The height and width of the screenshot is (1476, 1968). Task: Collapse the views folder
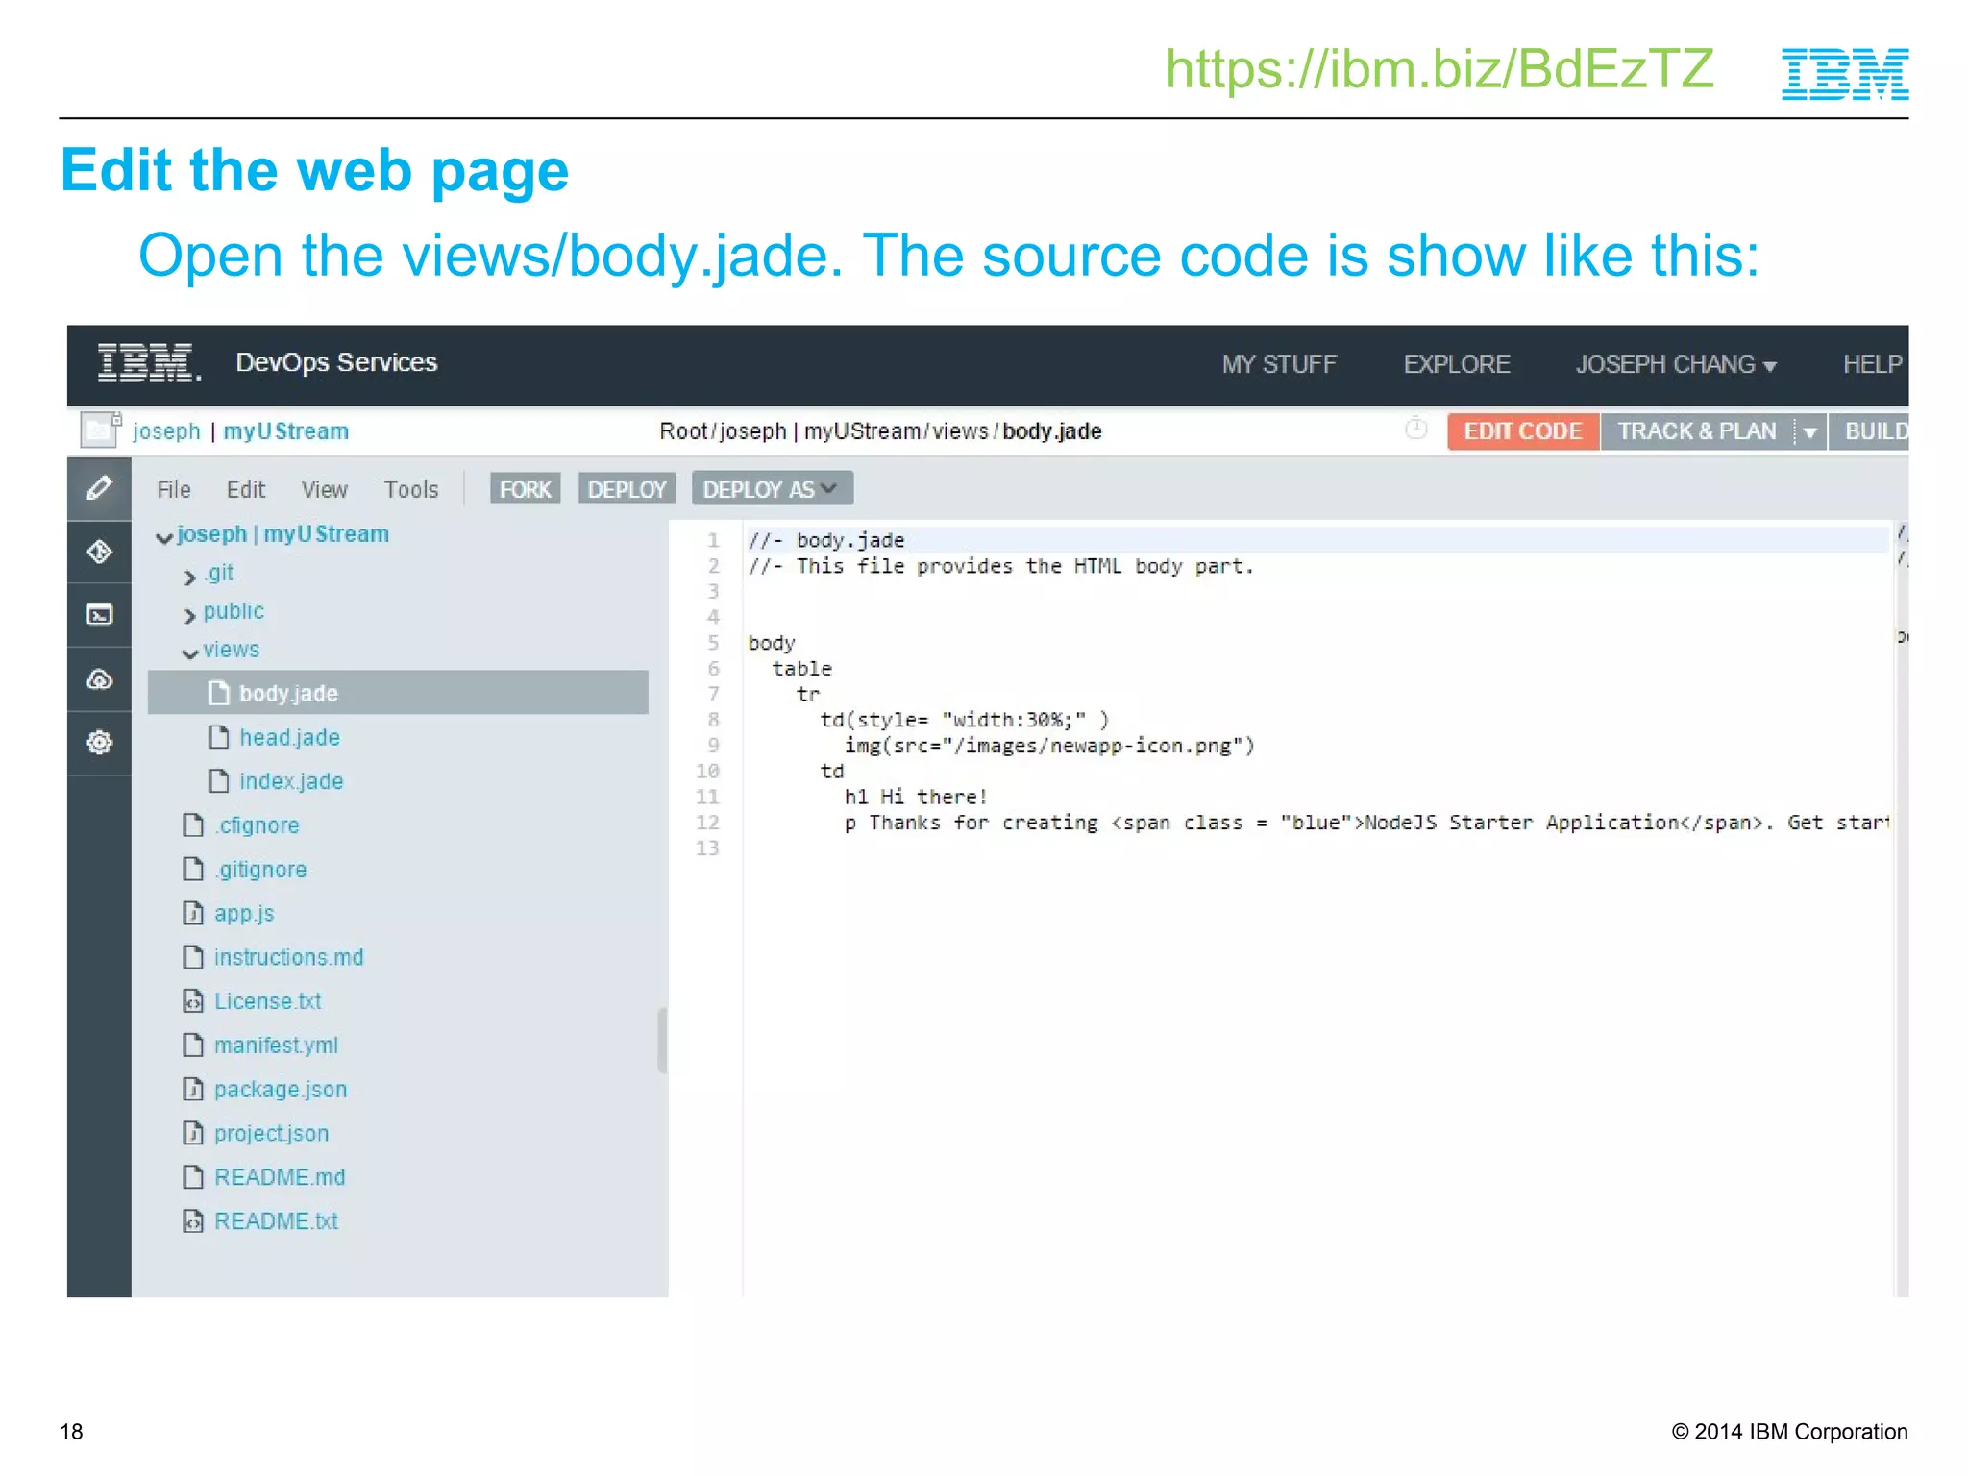click(190, 653)
